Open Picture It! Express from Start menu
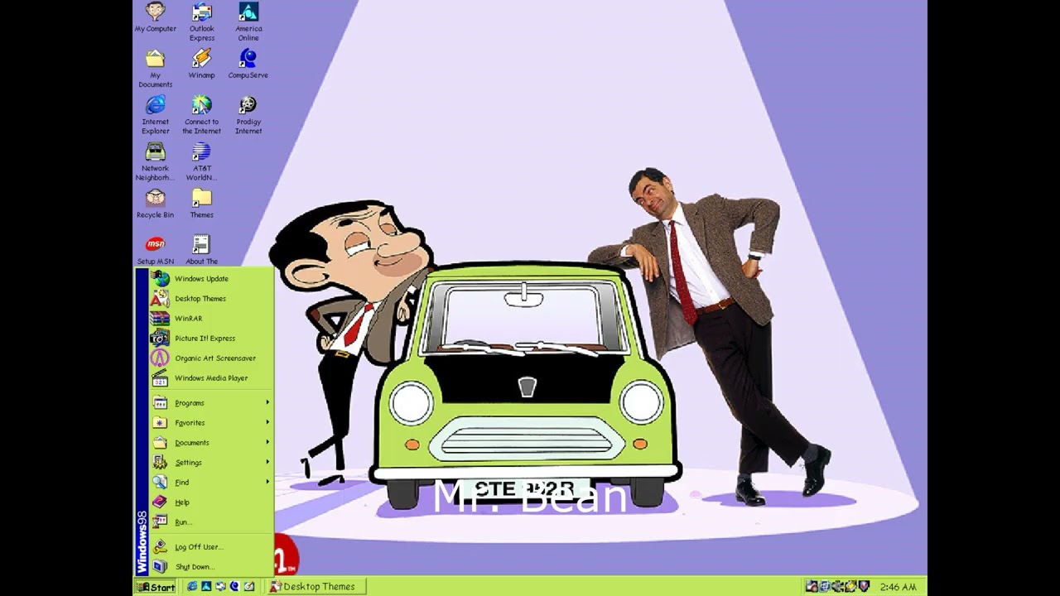Viewport: 1060px width, 596px height. point(211,338)
